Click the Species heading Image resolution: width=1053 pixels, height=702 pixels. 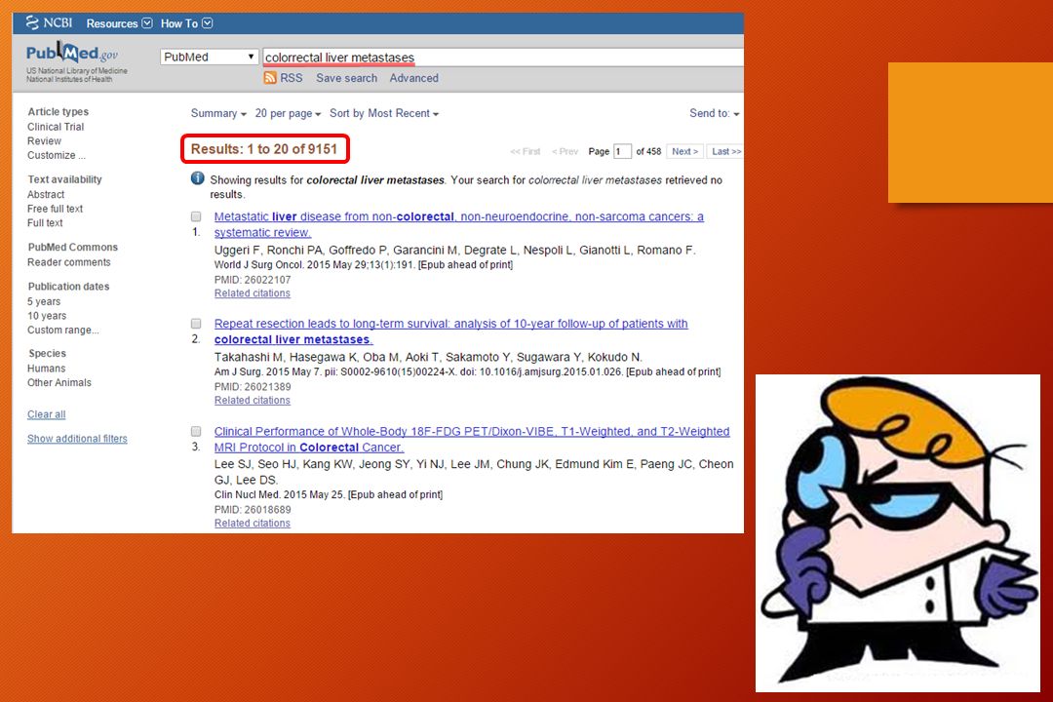pyautogui.click(x=47, y=353)
